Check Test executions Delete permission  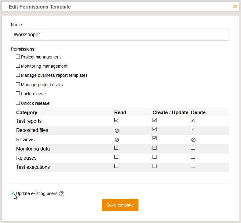(x=193, y=166)
